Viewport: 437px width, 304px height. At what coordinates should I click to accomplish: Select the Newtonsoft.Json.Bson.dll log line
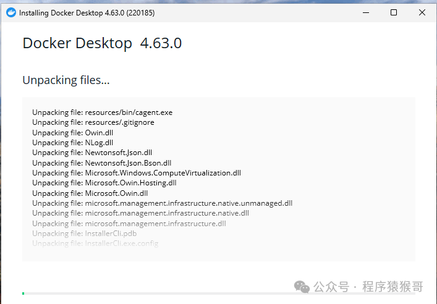pos(101,163)
